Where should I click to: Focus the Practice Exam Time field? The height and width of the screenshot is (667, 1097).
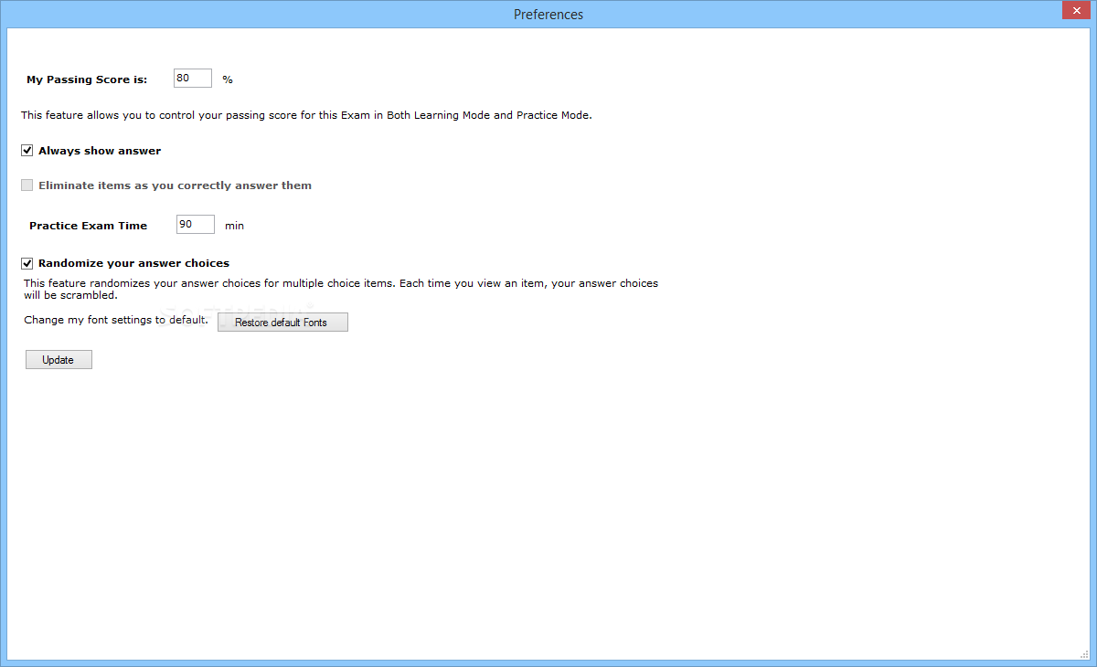[196, 225]
